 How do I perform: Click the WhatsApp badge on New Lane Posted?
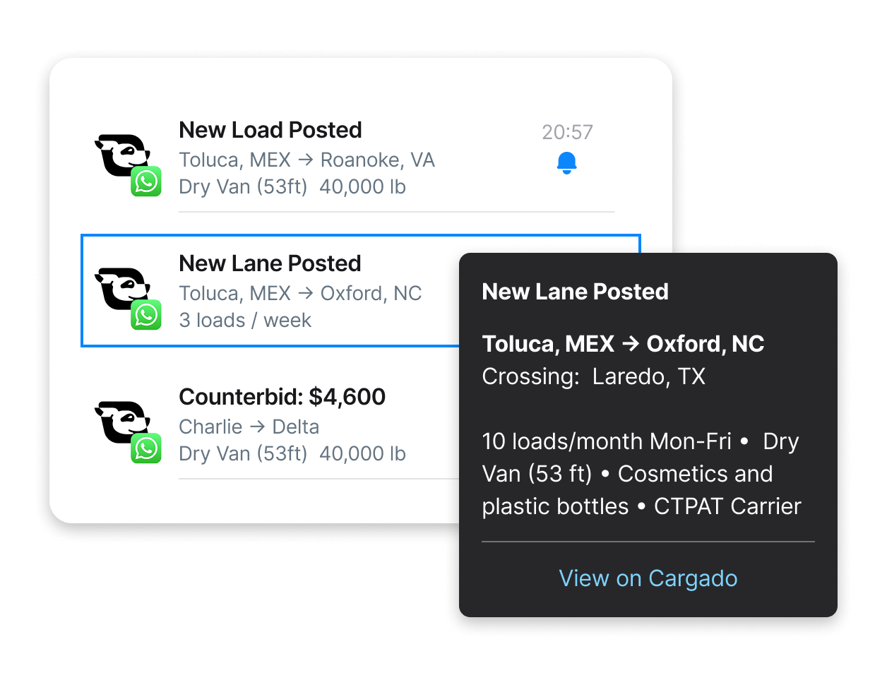point(146,315)
